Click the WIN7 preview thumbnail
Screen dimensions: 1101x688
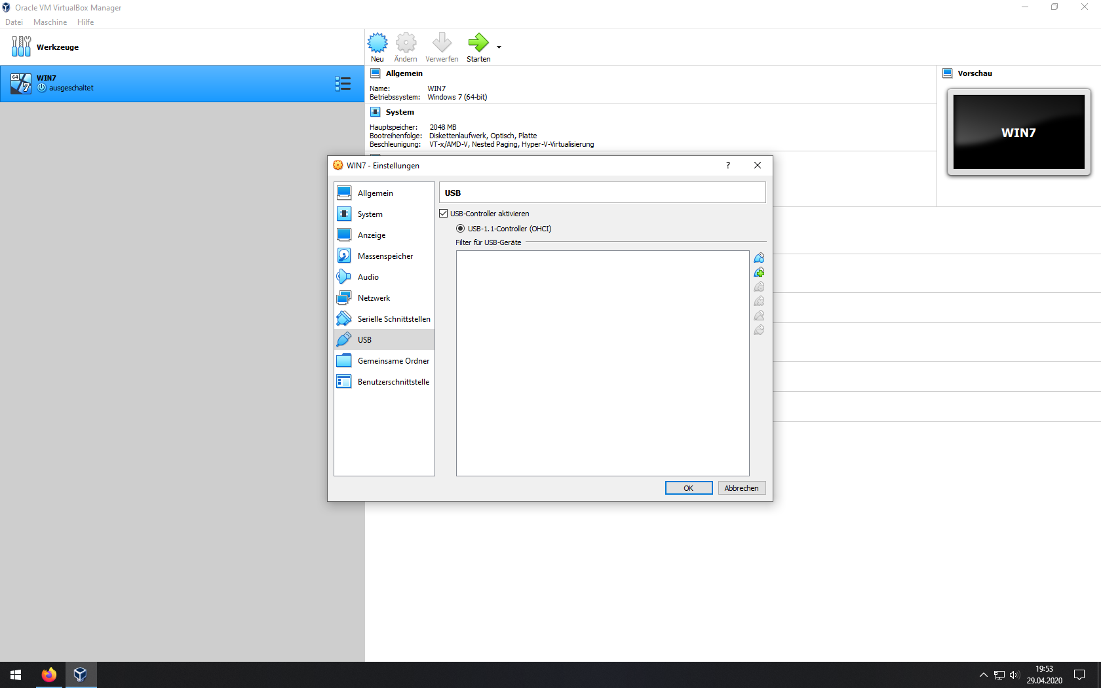point(1019,132)
